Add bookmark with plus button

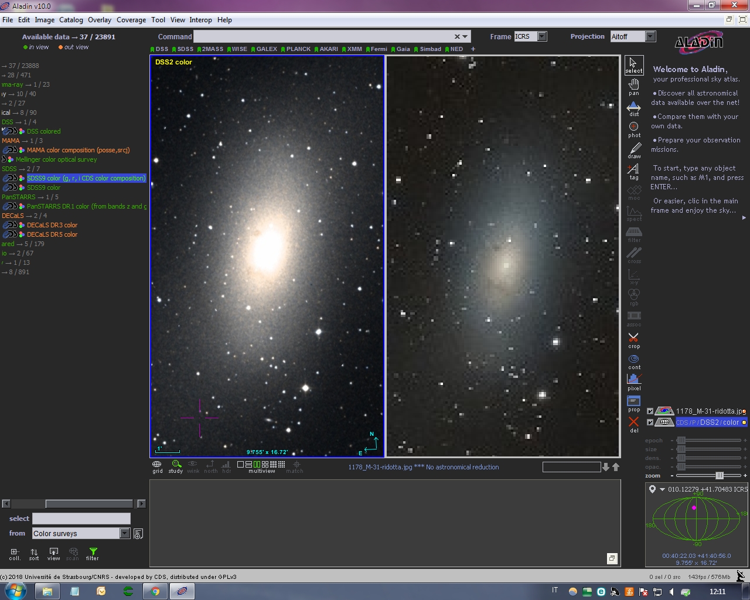pos(473,49)
